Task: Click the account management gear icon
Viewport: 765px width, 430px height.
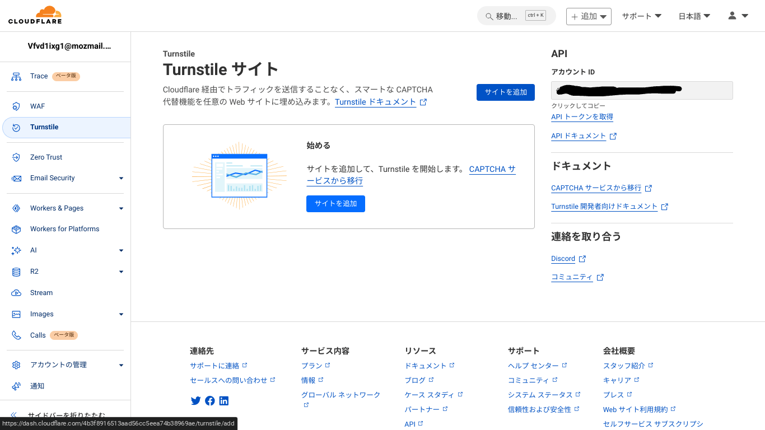Action: click(16, 365)
